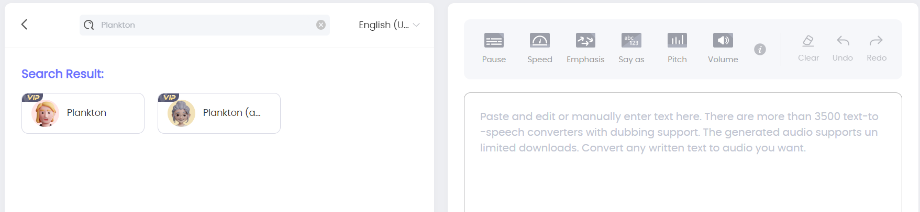Image resolution: width=920 pixels, height=212 pixels.
Task: Insert a Pause in the text
Action: pyautogui.click(x=494, y=48)
